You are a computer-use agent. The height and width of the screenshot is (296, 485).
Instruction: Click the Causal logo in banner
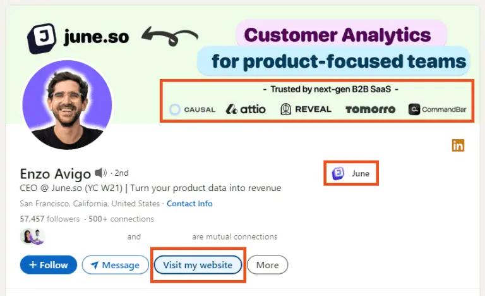[x=193, y=109]
